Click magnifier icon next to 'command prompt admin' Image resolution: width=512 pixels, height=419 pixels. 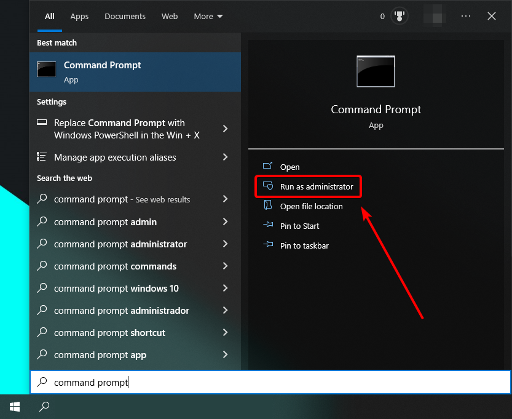42,221
